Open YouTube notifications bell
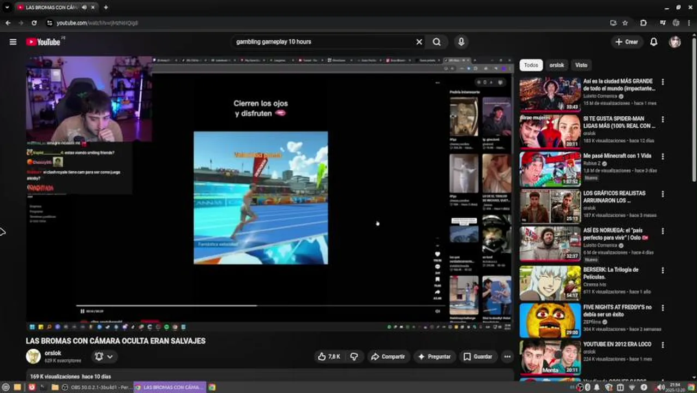697x393 pixels. 653,41
